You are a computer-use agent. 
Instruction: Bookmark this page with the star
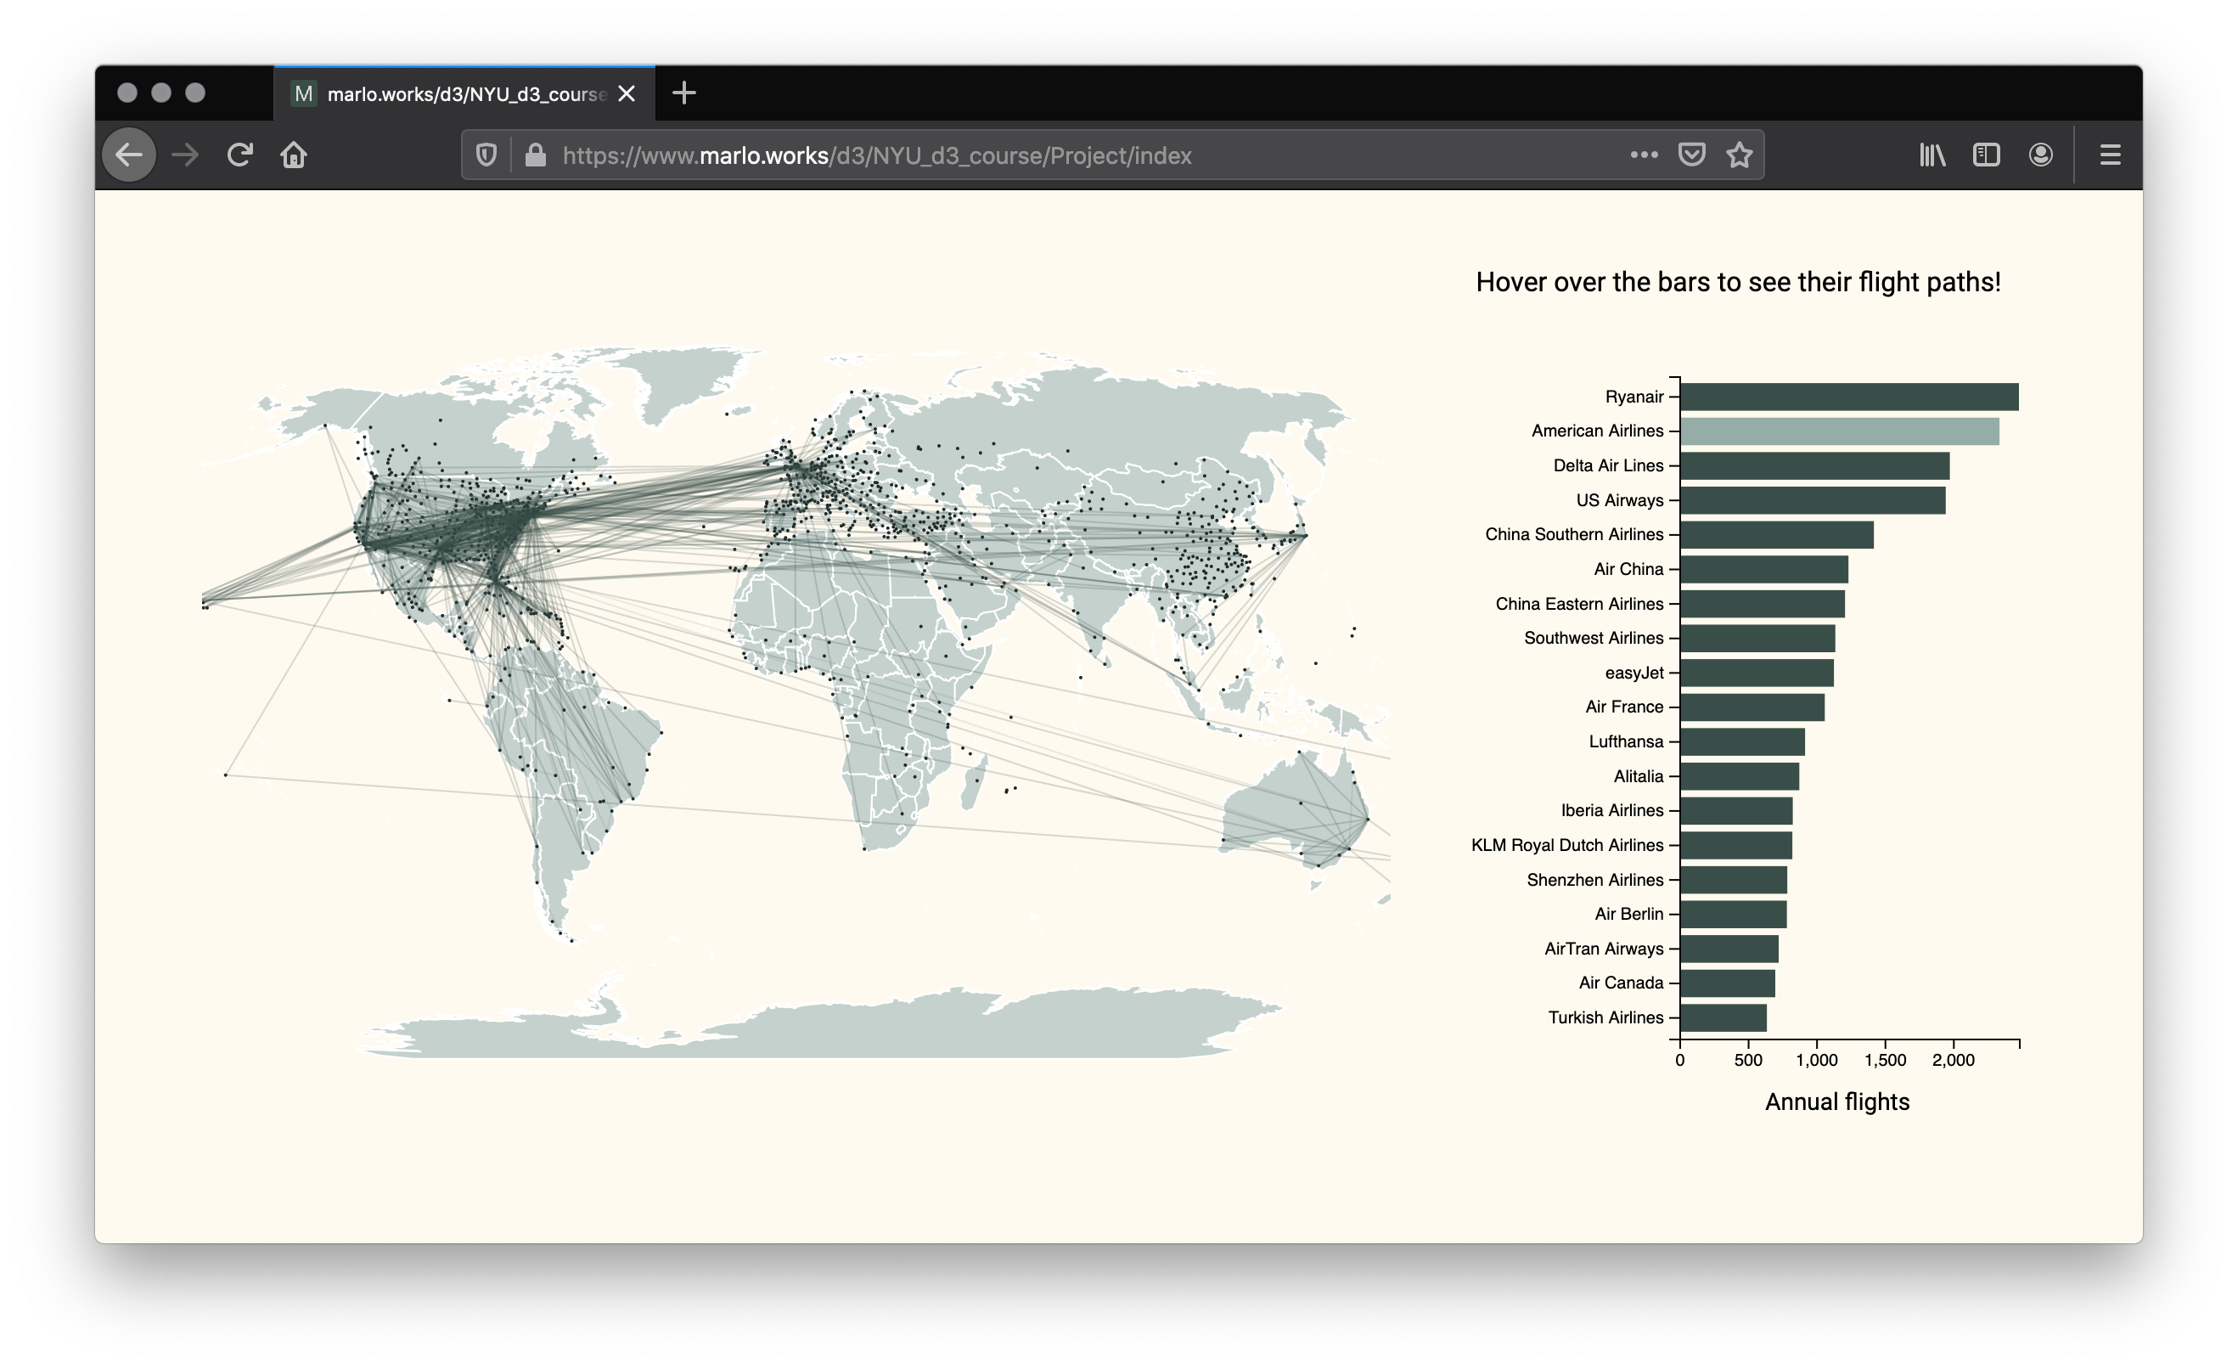(1740, 155)
